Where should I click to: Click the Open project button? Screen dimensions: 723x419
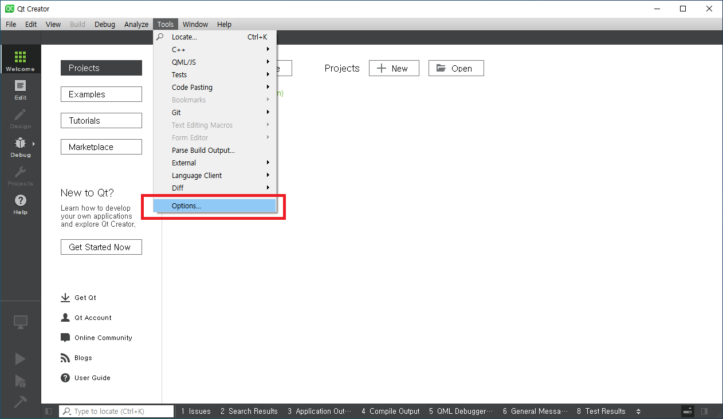pyautogui.click(x=456, y=68)
